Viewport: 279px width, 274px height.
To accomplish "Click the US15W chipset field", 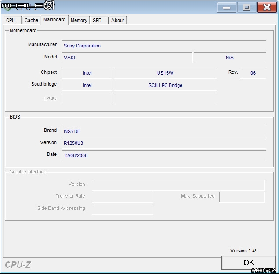I will (165, 73).
